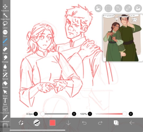Viewport: 143px width, 132px height.
Task: Select the Vector tool
Action: coord(5,93)
